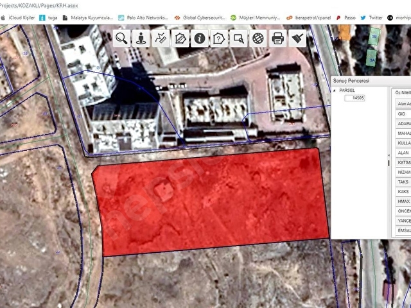The height and width of the screenshot is (308, 411).
Task: Click the globe full extent icon
Action: [258, 38]
